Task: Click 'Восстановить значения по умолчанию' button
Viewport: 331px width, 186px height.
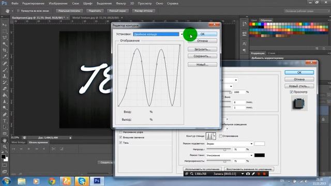Action: coord(249,169)
